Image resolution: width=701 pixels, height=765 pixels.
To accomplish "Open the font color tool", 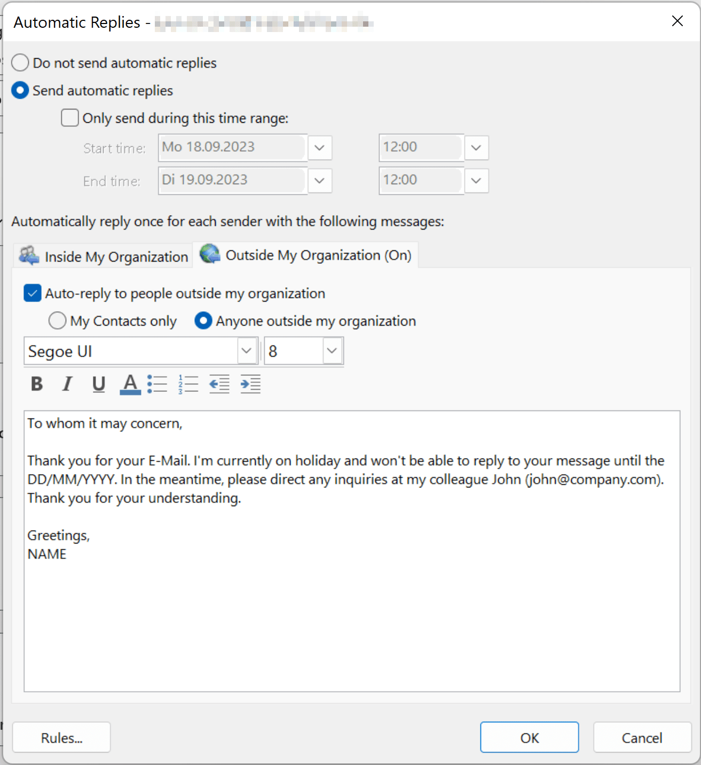I will 130,382.
